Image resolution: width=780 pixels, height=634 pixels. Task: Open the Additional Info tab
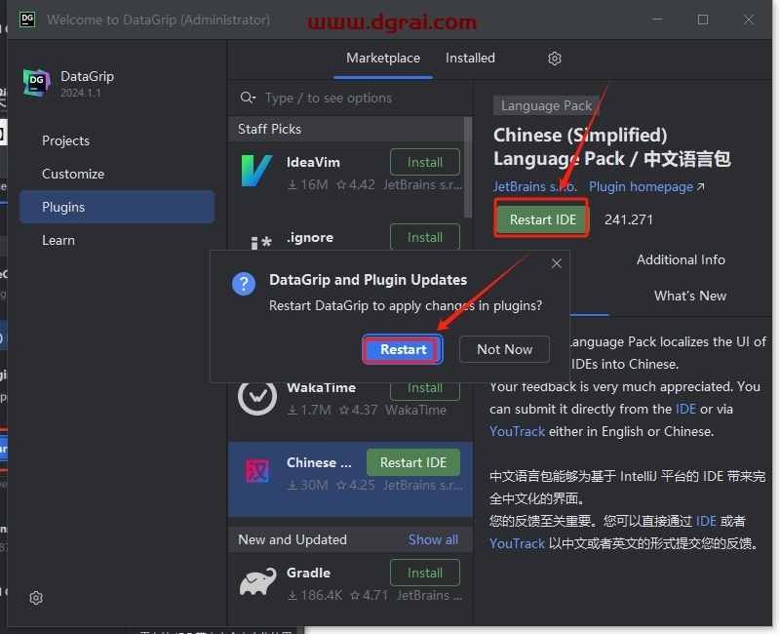pos(681,259)
